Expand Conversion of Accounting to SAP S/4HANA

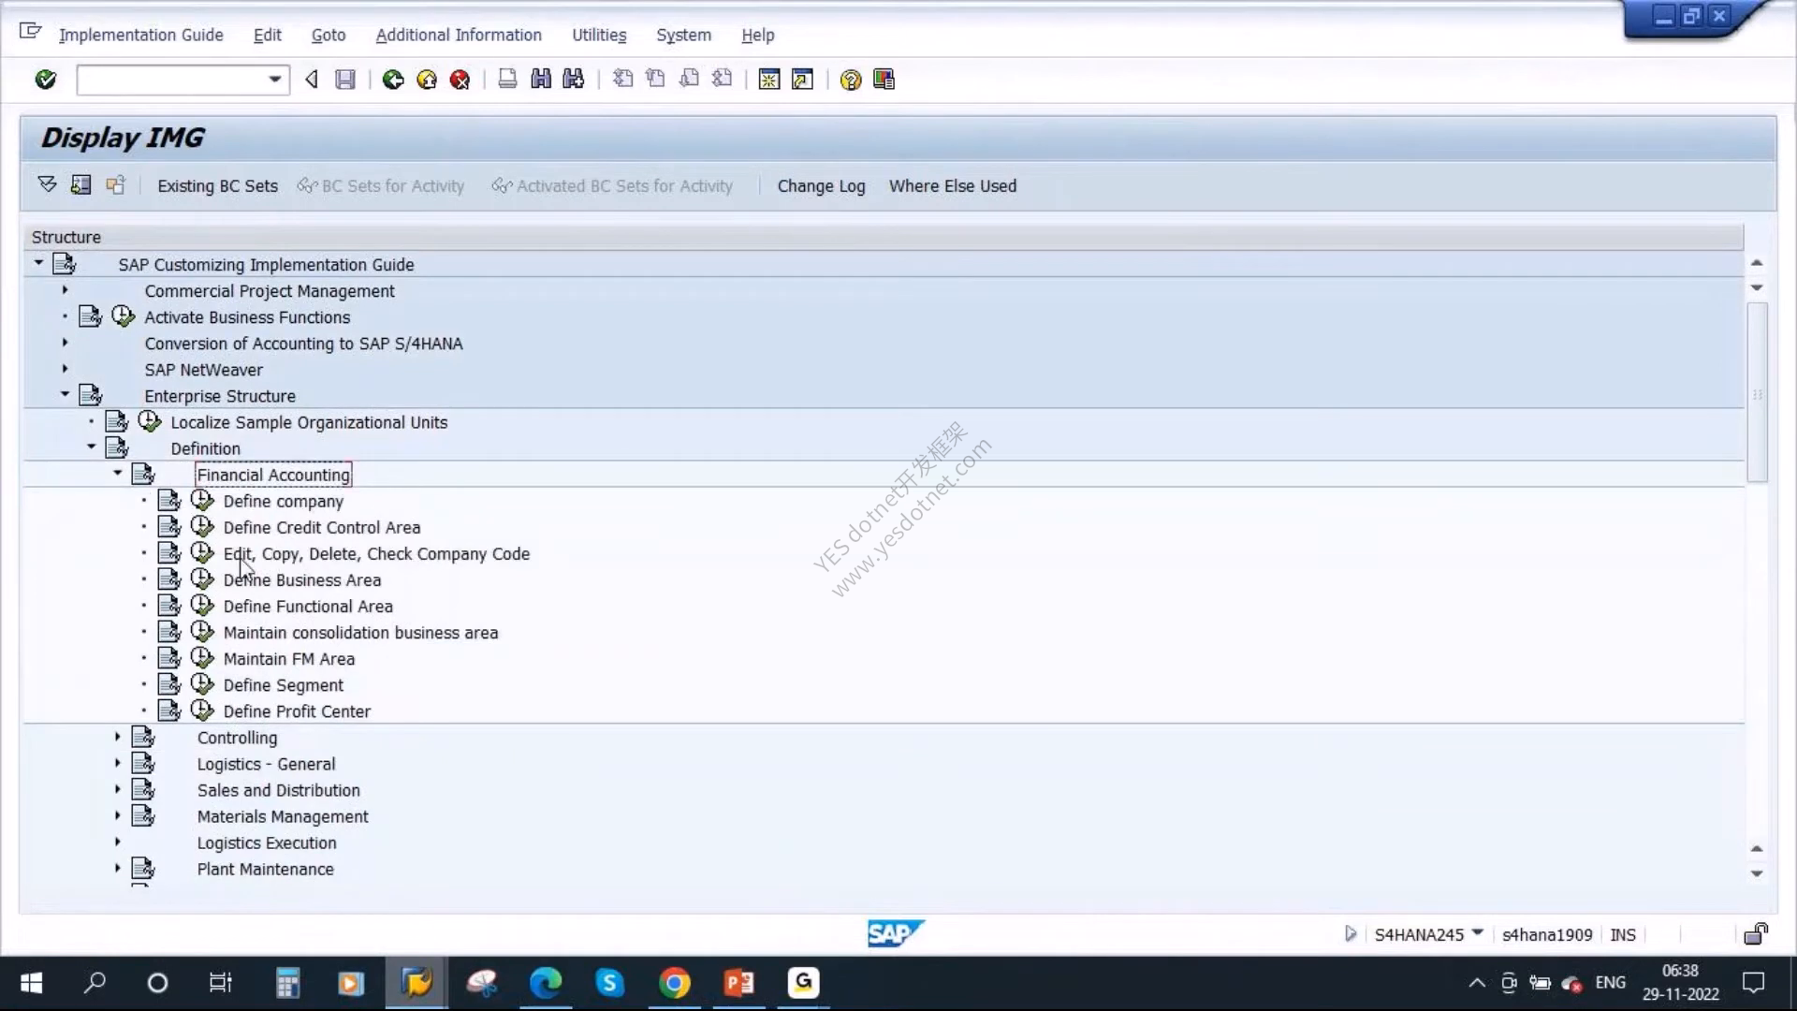[x=65, y=343]
